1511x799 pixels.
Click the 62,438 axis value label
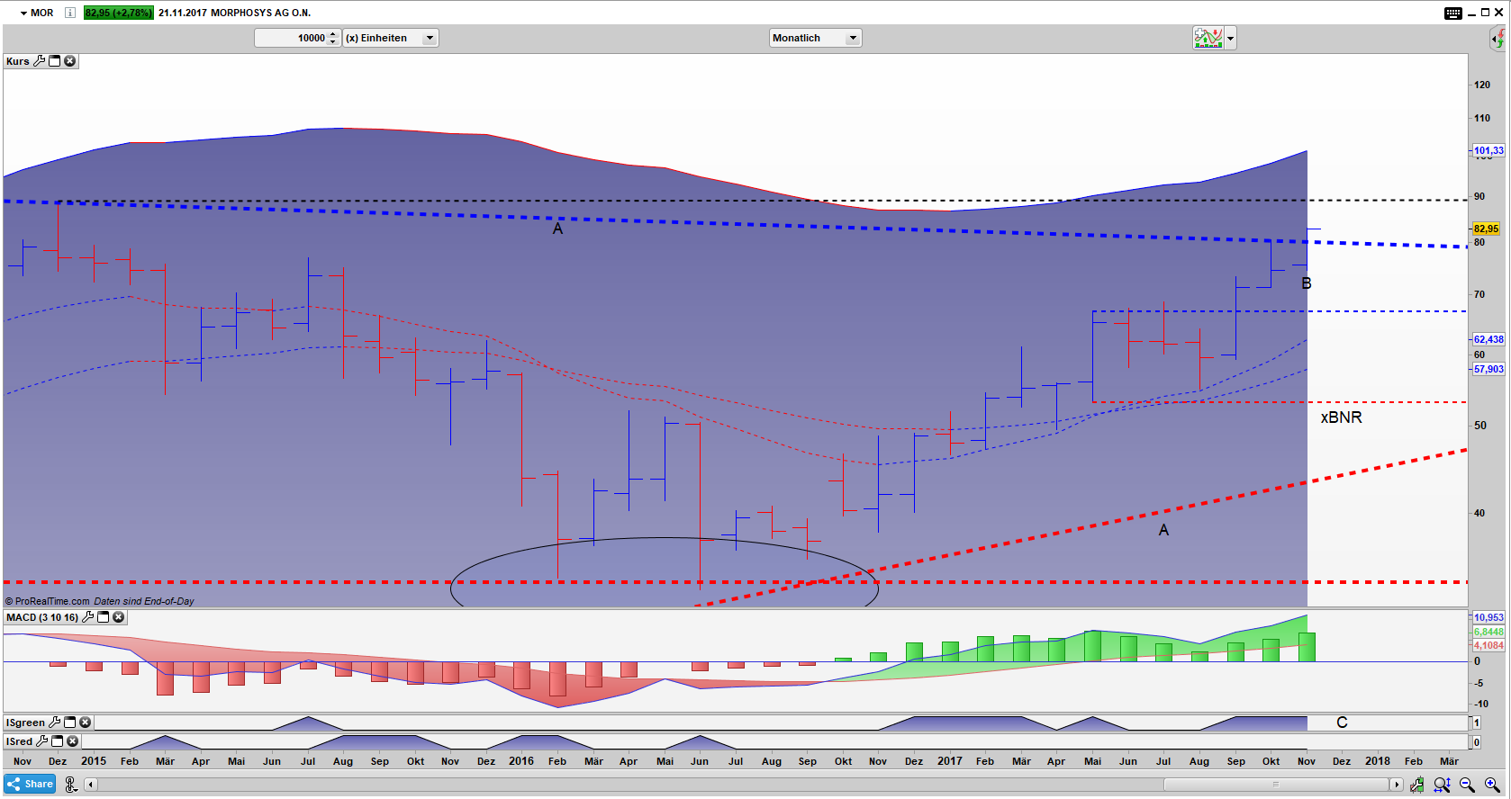1488,339
